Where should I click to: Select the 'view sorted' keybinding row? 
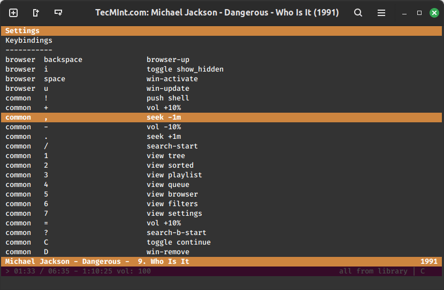(221, 166)
